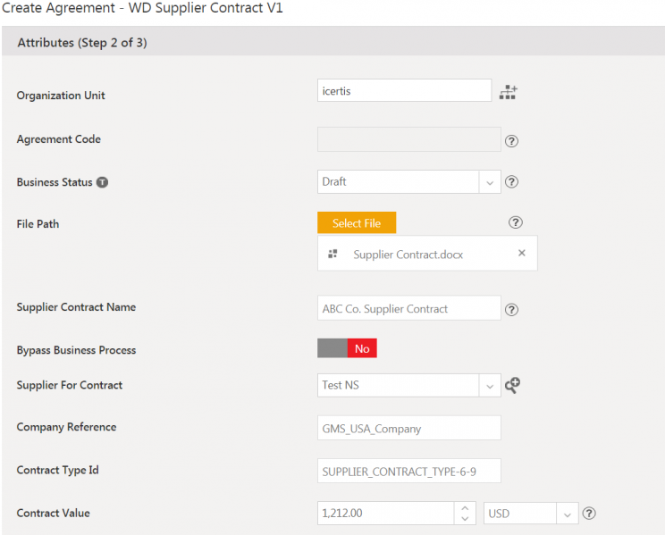
Task: Click the file type icon beside Supplier Contract.docx
Action: click(332, 254)
